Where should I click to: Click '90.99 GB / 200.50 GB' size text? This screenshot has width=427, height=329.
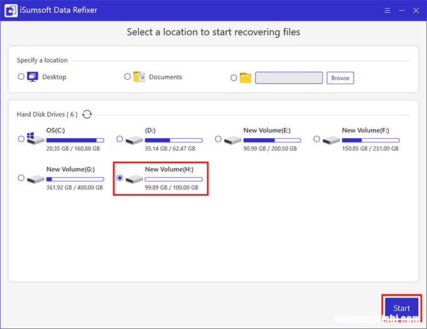270,148
